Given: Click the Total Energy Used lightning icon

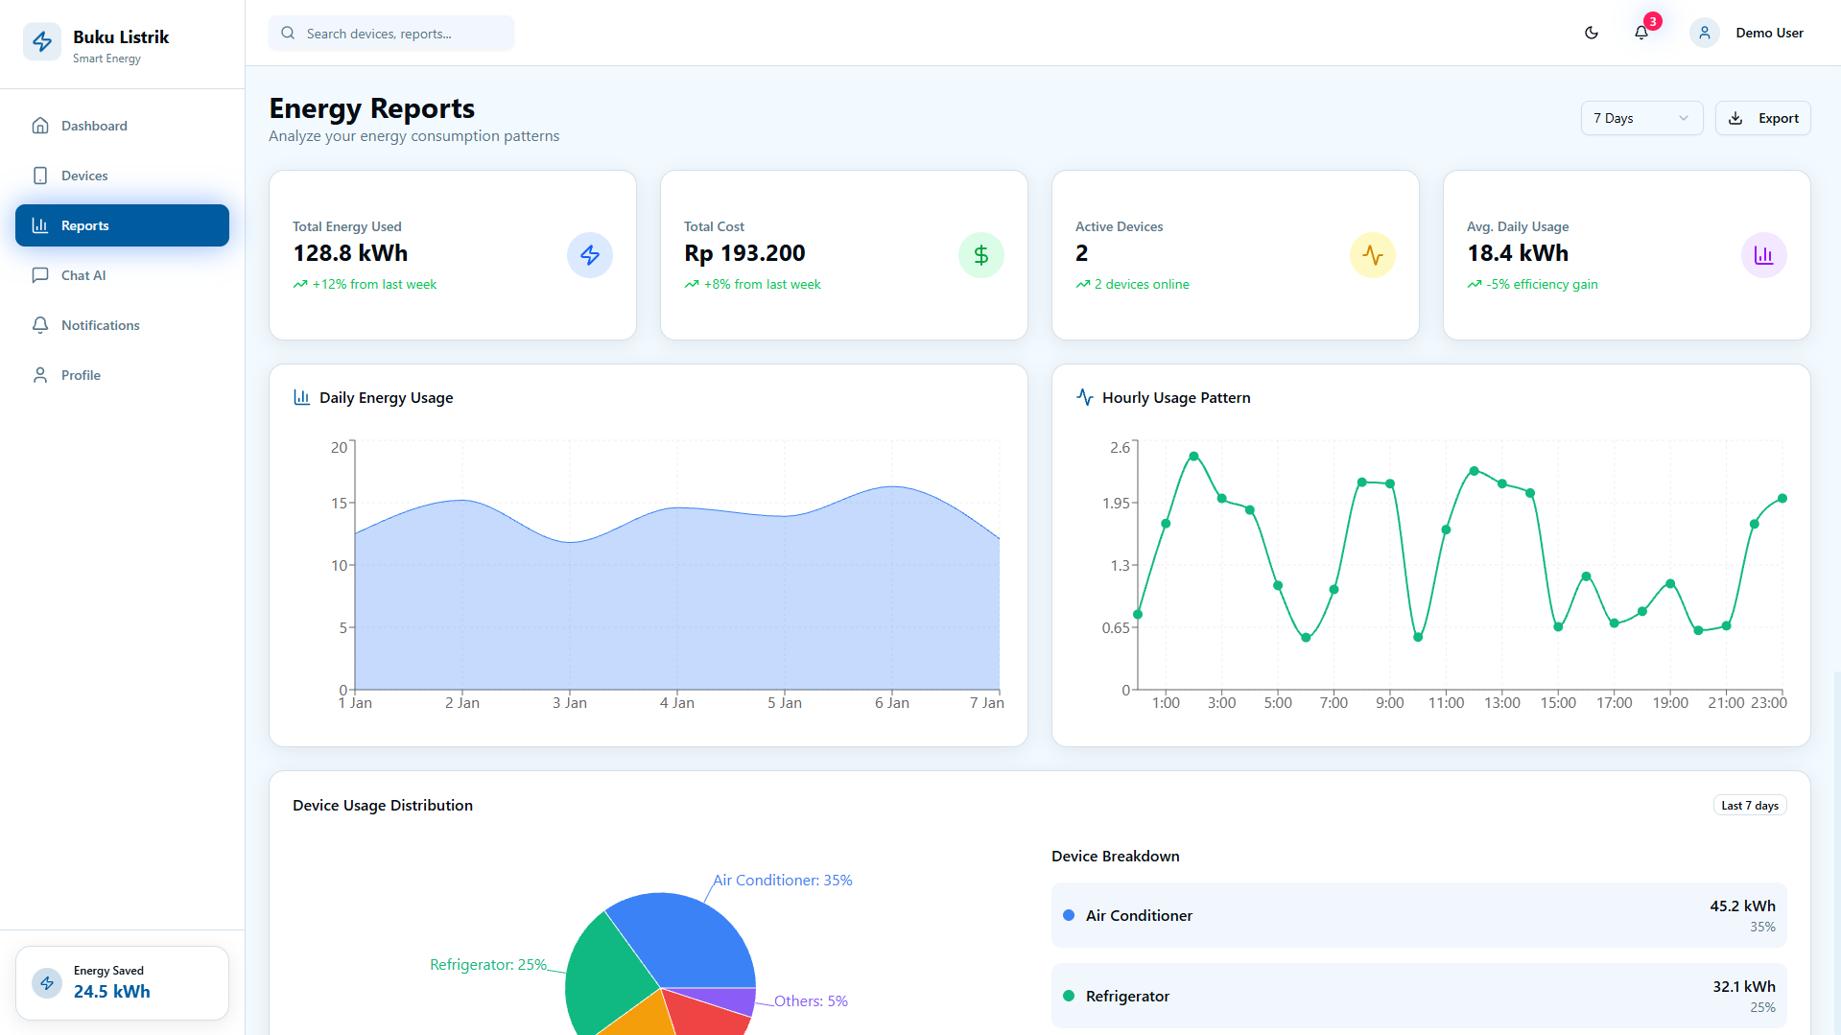Looking at the screenshot, I should pos(590,255).
